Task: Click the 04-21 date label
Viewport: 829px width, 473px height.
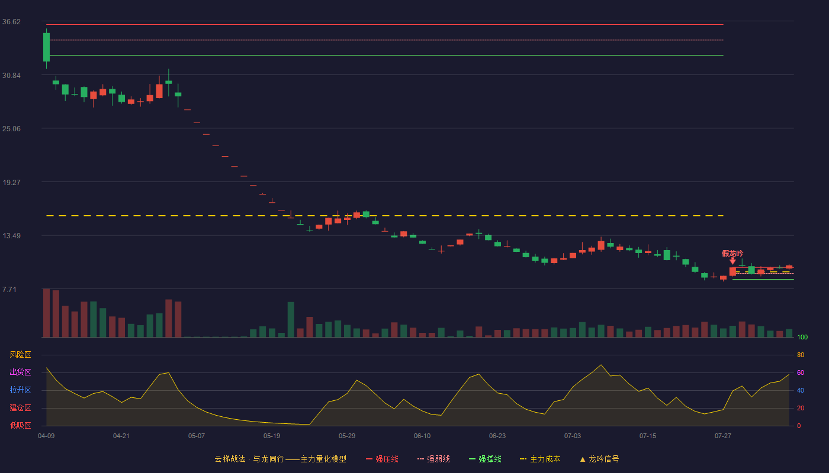Action: 121,436
